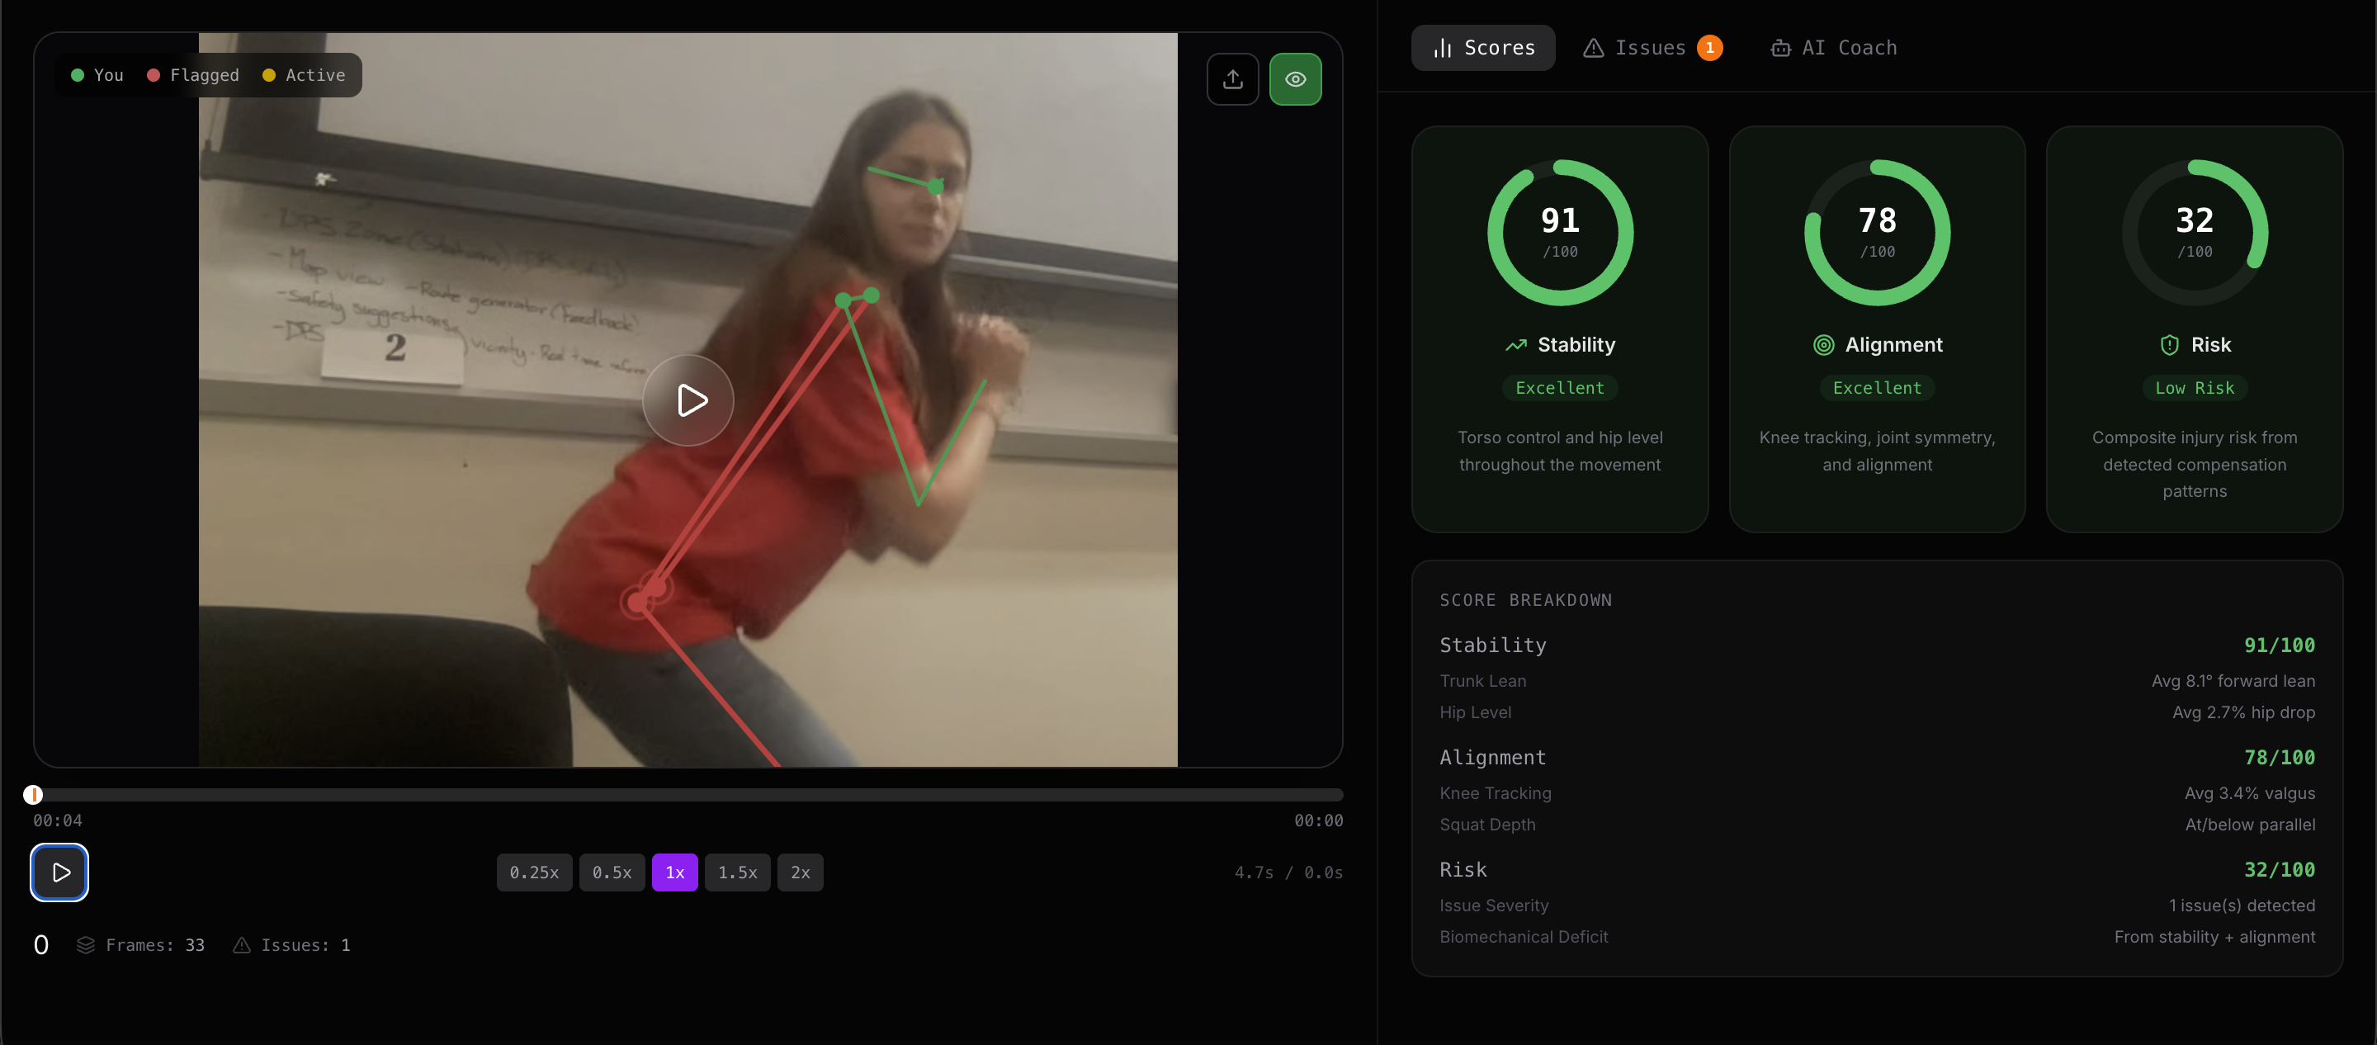Screen dimensions: 2377x1045
Task: Set playback speed to 0.25x
Action: point(533,872)
